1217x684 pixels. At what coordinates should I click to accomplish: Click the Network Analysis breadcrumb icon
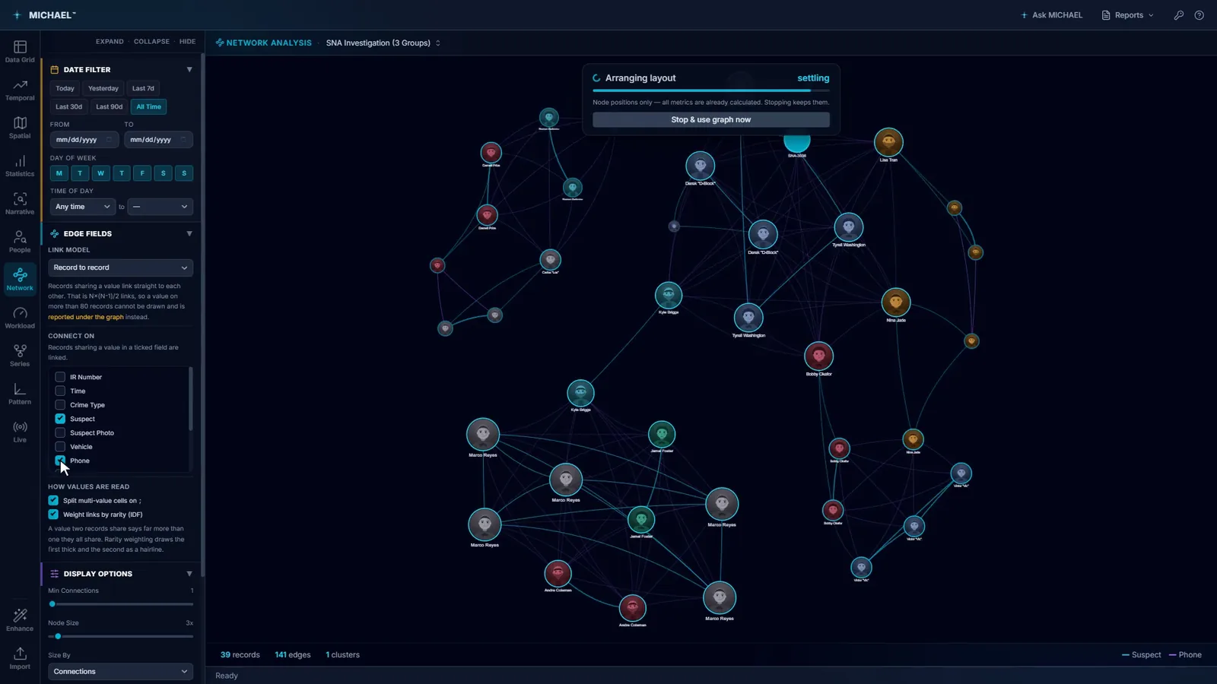point(220,43)
